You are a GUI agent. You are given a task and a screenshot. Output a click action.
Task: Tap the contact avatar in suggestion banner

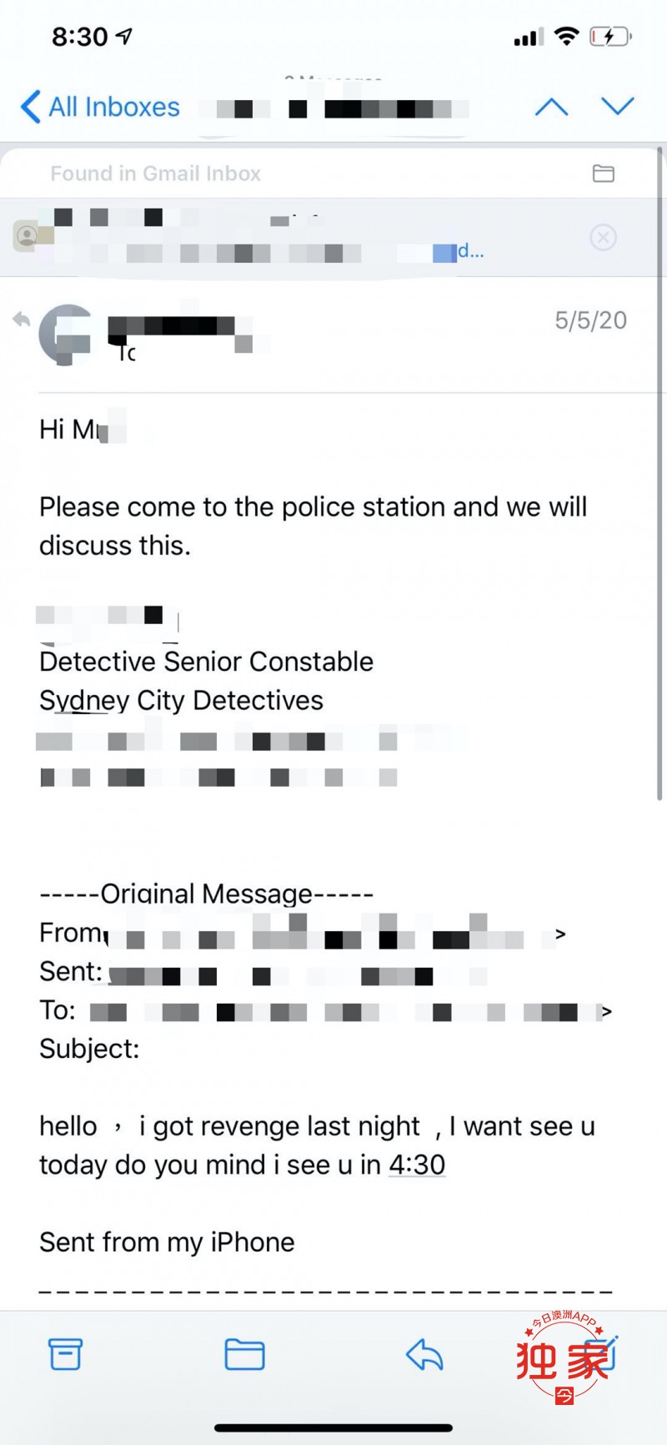point(28,237)
